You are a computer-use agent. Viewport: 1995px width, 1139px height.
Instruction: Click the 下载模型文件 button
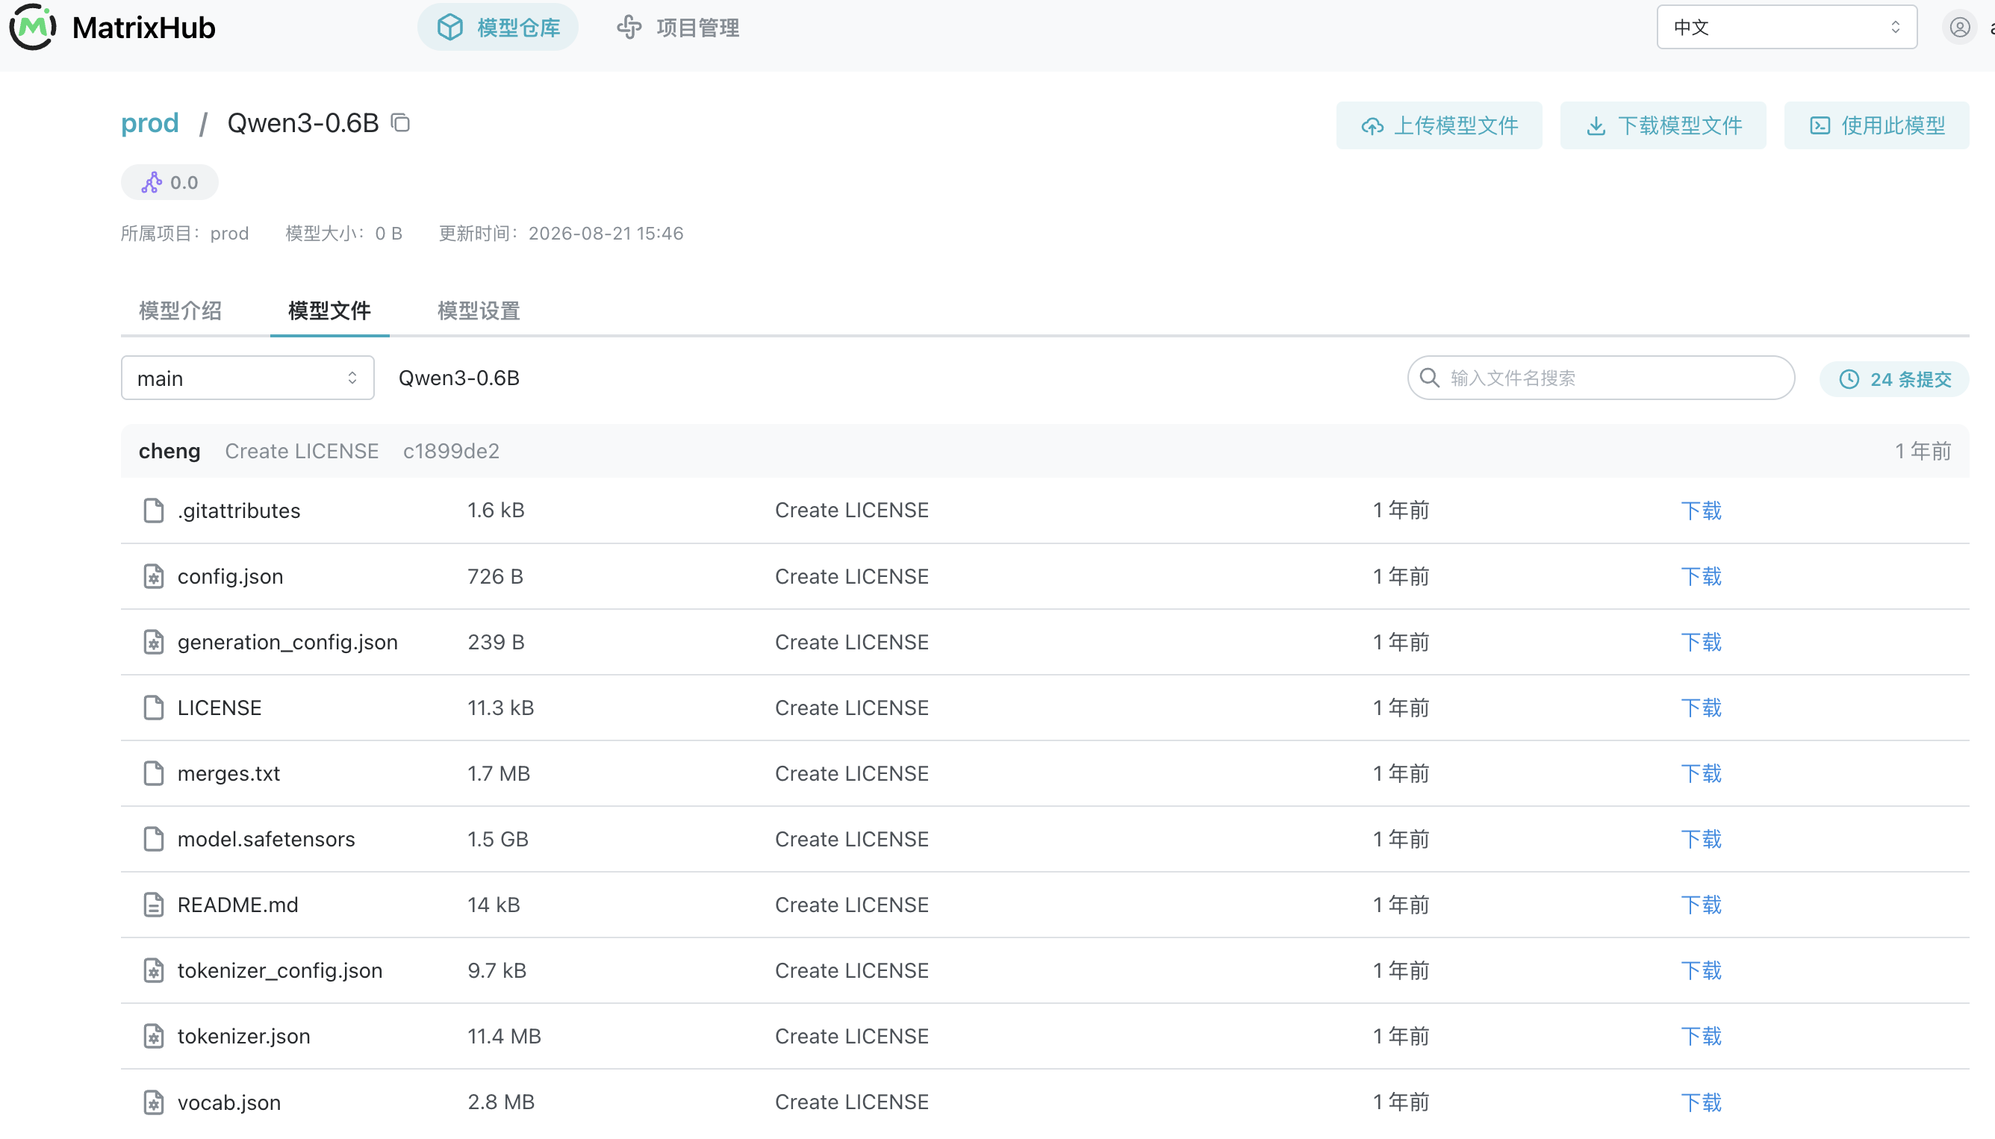1663,125
